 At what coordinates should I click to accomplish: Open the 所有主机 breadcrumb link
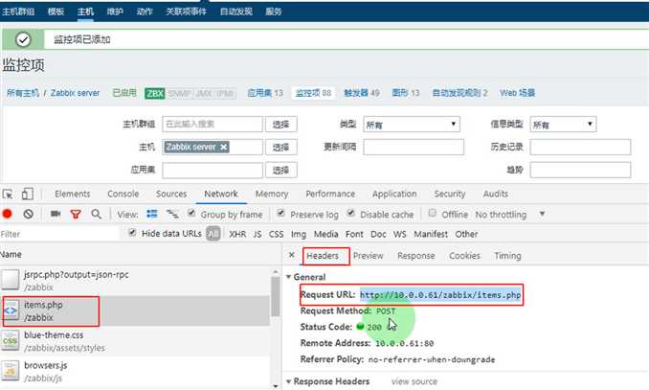click(23, 93)
